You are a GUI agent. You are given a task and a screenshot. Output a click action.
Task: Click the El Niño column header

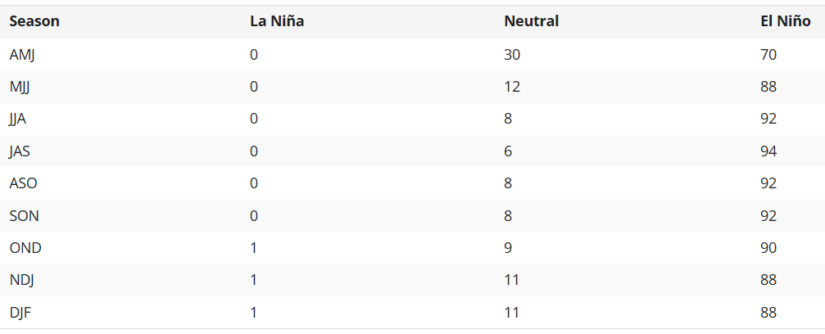click(785, 21)
